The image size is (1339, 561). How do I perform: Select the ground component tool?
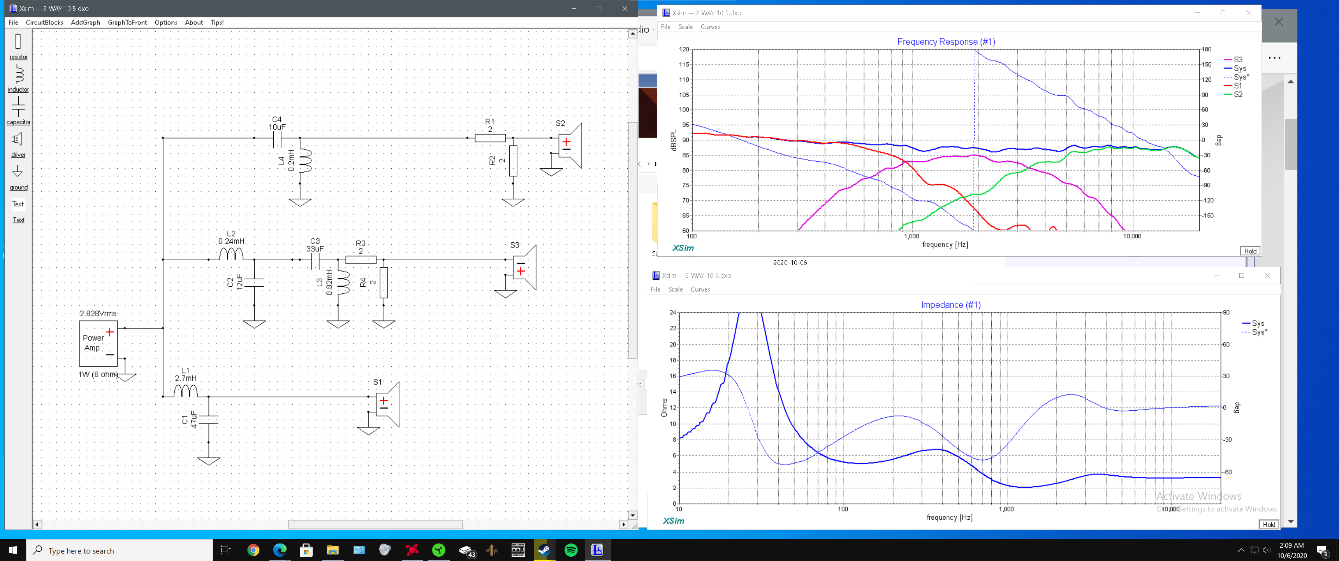(x=18, y=177)
